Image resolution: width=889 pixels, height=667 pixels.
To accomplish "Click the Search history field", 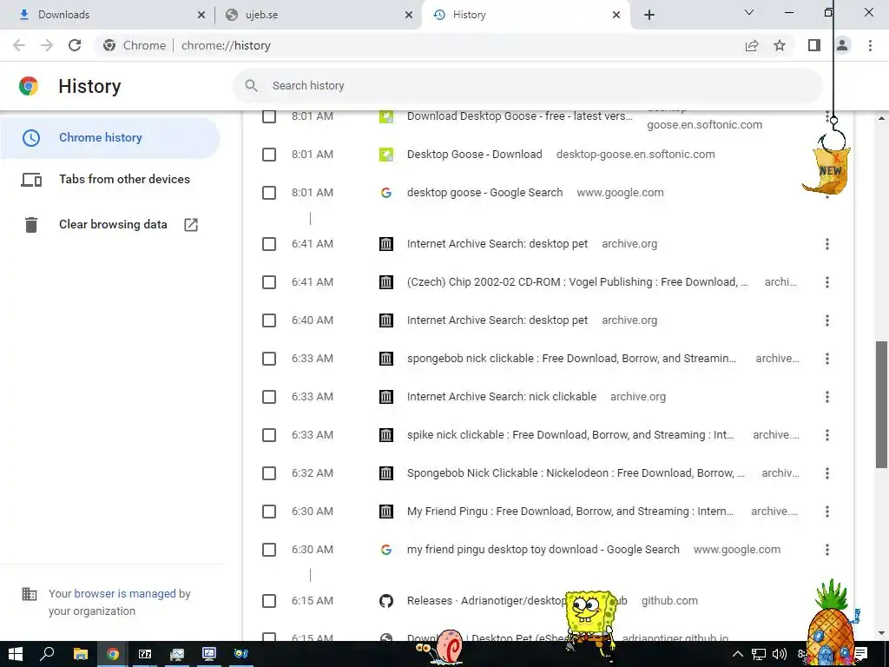I will pos(527,86).
